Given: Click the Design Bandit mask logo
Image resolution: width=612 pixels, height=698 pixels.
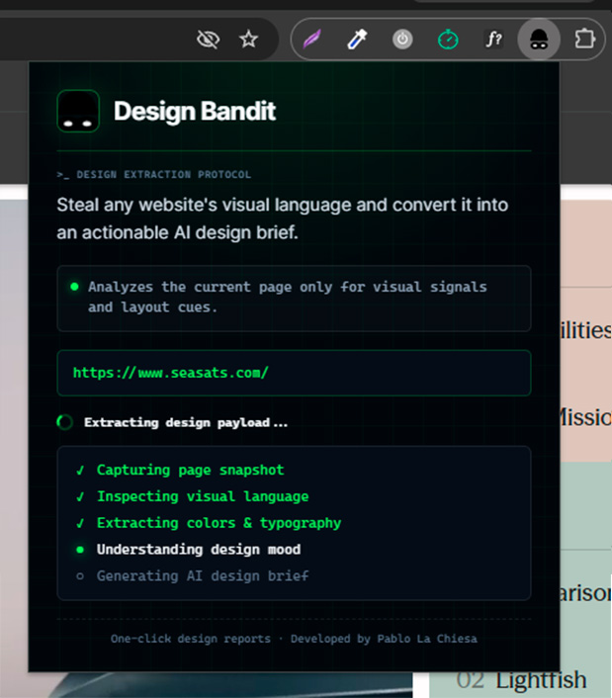Looking at the screenshot, I should [78, 112].
